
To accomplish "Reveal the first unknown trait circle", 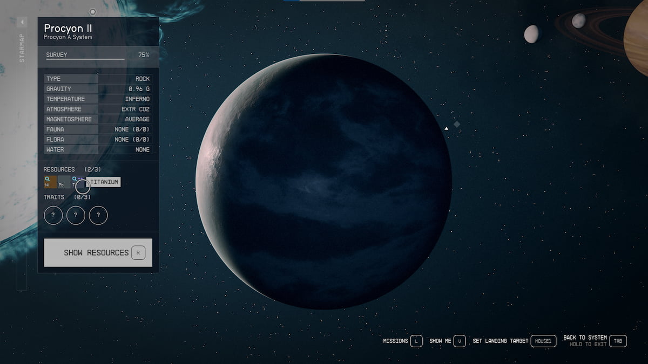I will pyautogui.click(x=53, y=215).
